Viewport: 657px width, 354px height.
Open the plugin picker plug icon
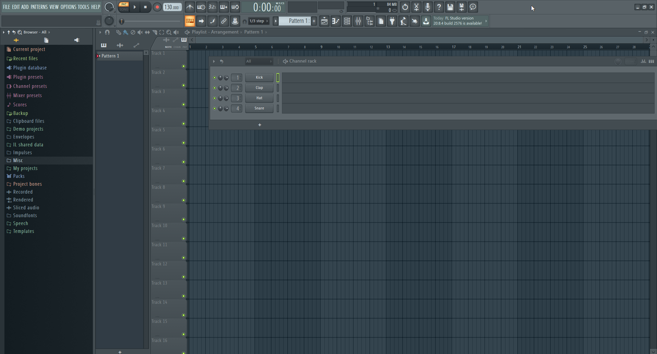click(392, 21)
